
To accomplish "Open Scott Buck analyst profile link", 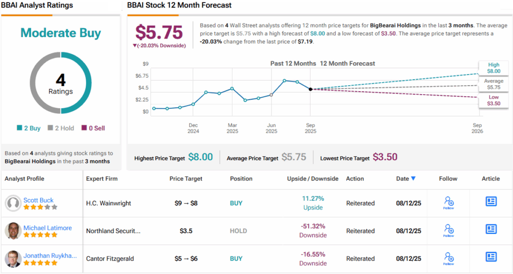I will [39, 200].
